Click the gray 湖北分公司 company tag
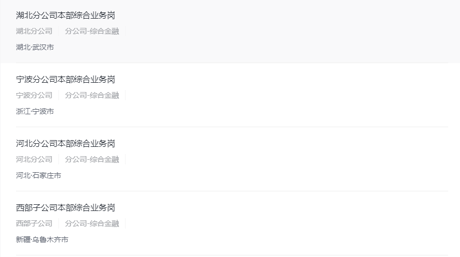Viewport: 460px width, 257px height. click(34, 31)
